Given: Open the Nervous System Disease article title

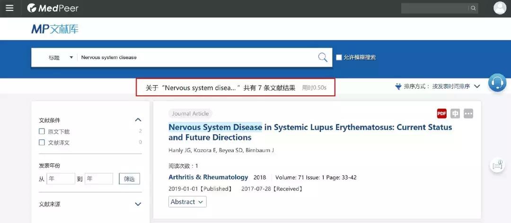Looking at the screenshot, I should [310, 132].
